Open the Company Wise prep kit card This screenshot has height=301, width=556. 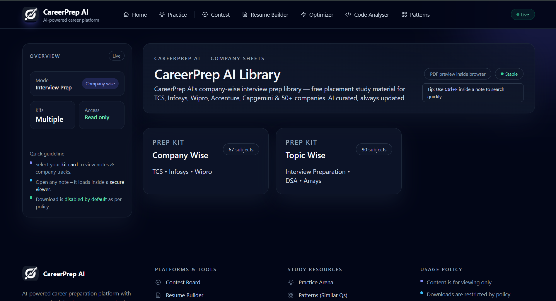point(206,161)
